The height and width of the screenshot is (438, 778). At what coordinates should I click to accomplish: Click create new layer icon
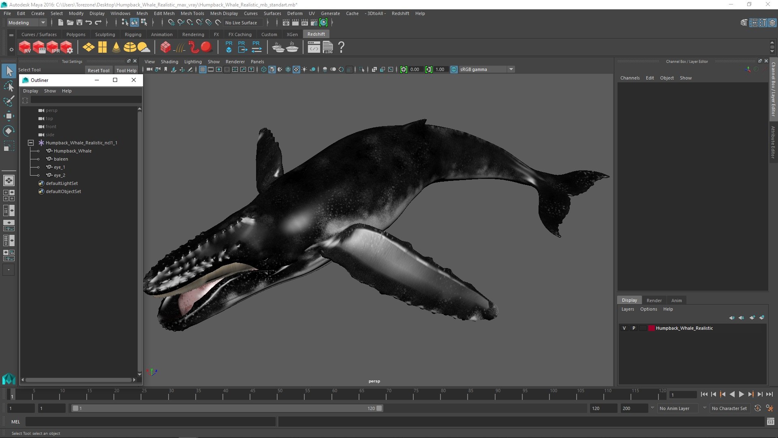(752, 318)
